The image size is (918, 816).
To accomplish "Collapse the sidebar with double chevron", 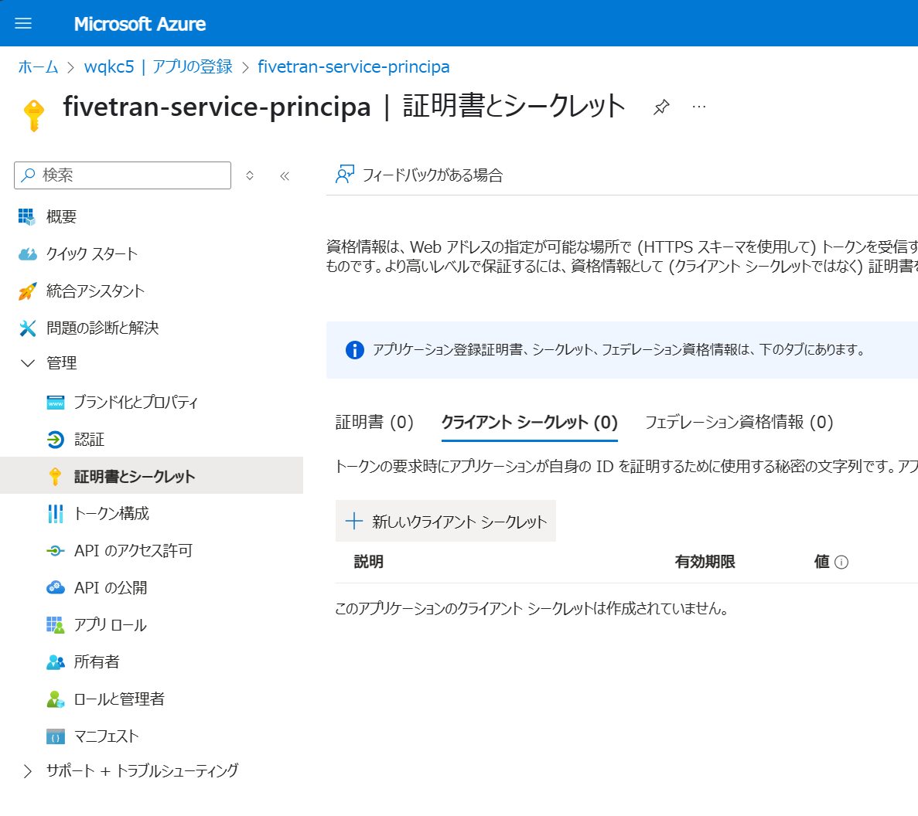I will [285, 176].
